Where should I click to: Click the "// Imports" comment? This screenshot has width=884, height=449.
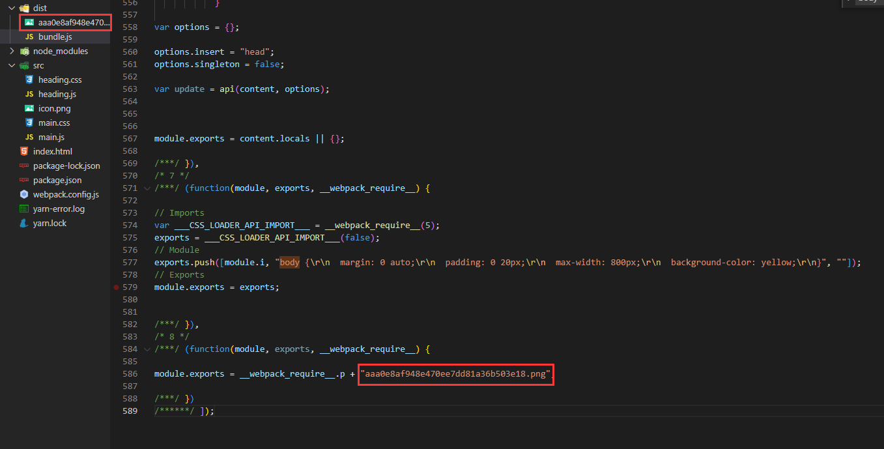tap(179, 213)
